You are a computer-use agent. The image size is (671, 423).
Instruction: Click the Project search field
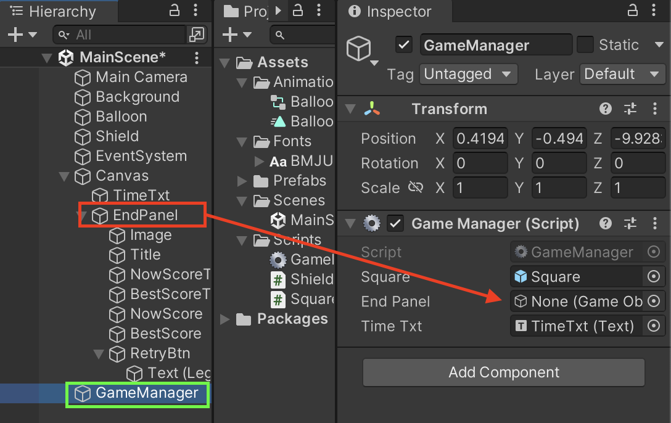[x=303, y=35]
